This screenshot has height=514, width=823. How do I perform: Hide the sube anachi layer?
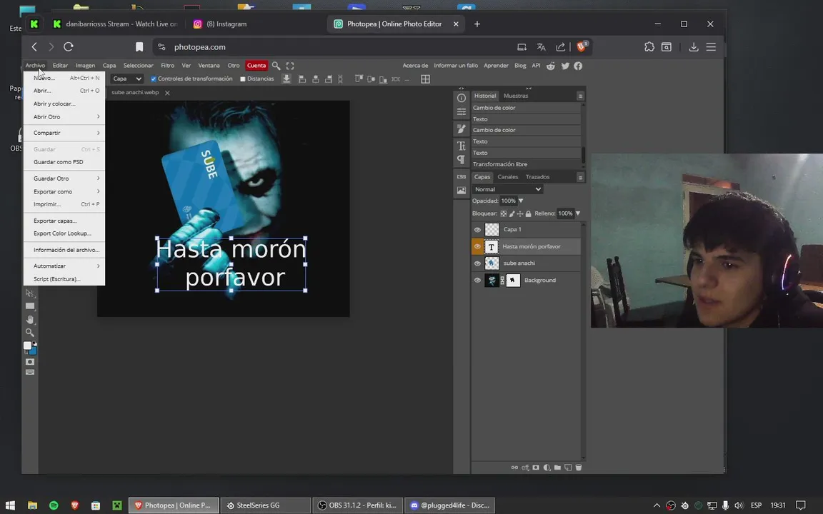(477, 263)
